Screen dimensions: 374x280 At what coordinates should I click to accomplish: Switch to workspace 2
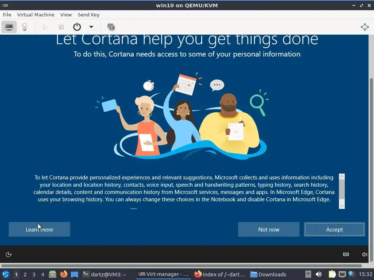25,275
